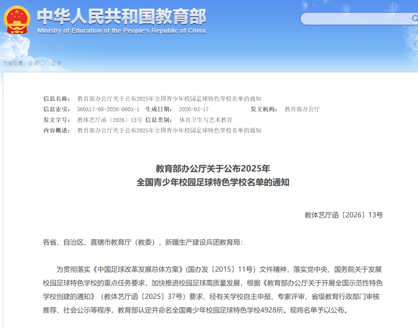Click the bold heading line 教育部办公厅关于公布2025年
The height and width of the screenshot is (328, 418).
point(212,169)
